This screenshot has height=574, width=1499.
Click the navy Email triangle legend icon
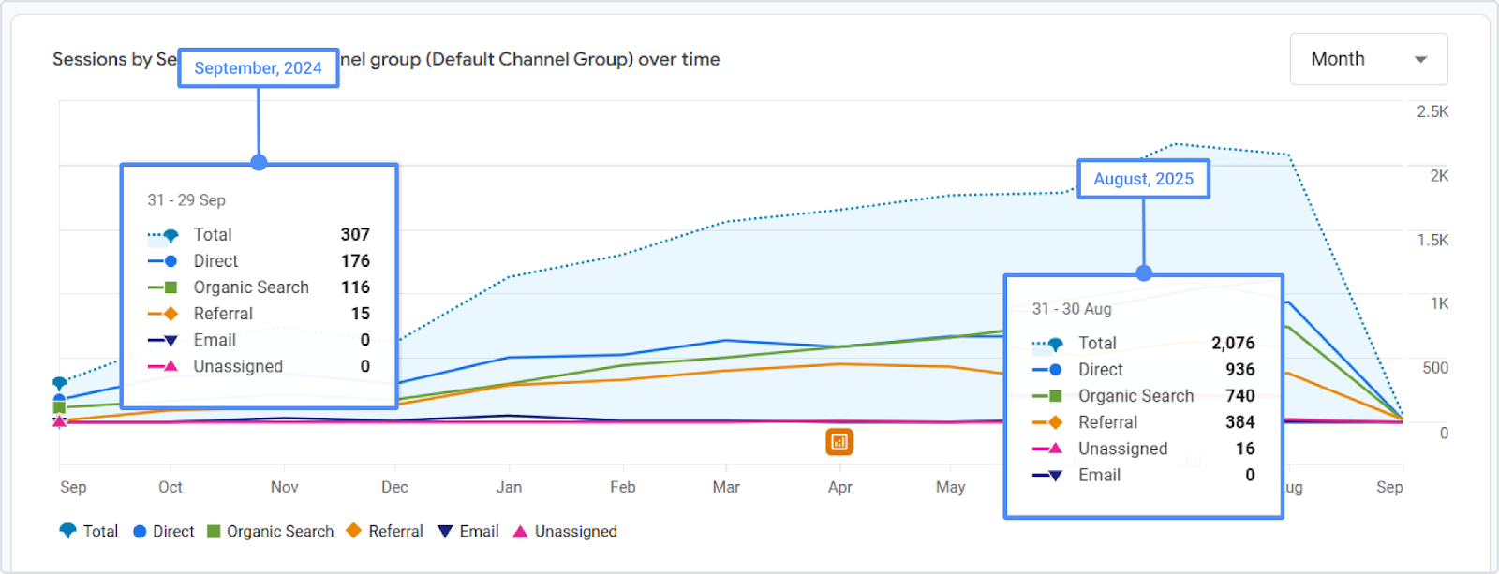pos(445,532)
